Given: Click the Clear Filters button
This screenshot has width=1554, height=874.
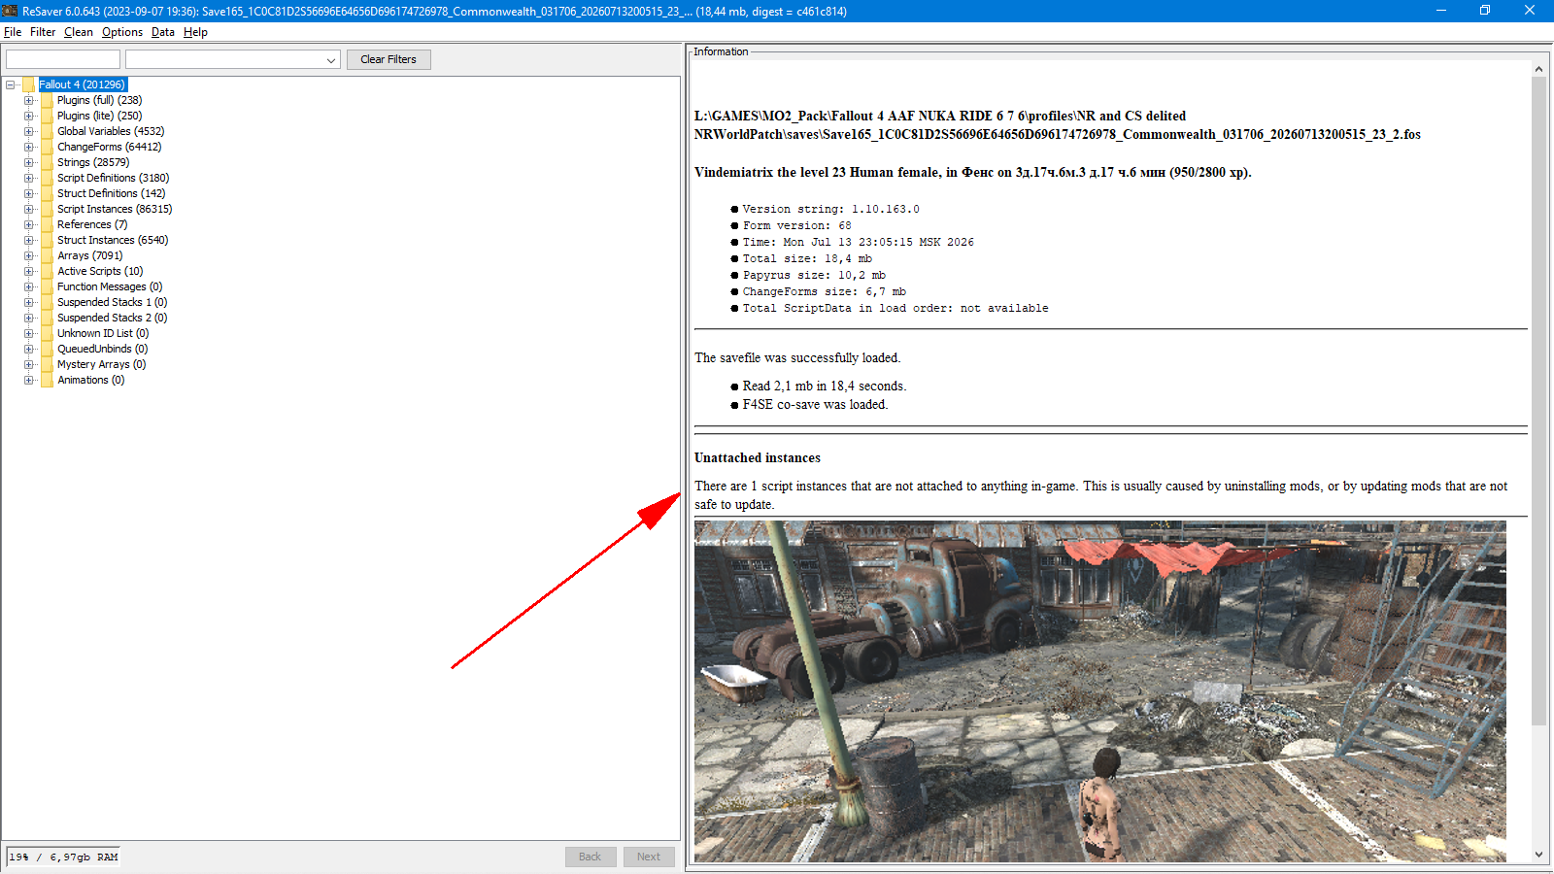Looking at the screenshot, I should tap(388, 59).
